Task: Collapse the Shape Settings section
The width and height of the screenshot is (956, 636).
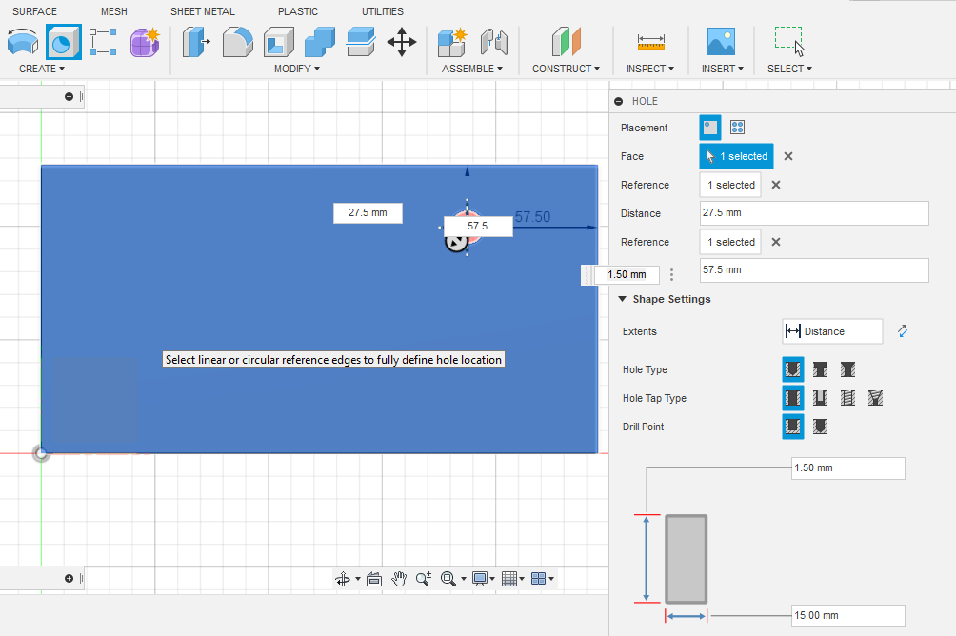Action: click(x=623, y=299)
